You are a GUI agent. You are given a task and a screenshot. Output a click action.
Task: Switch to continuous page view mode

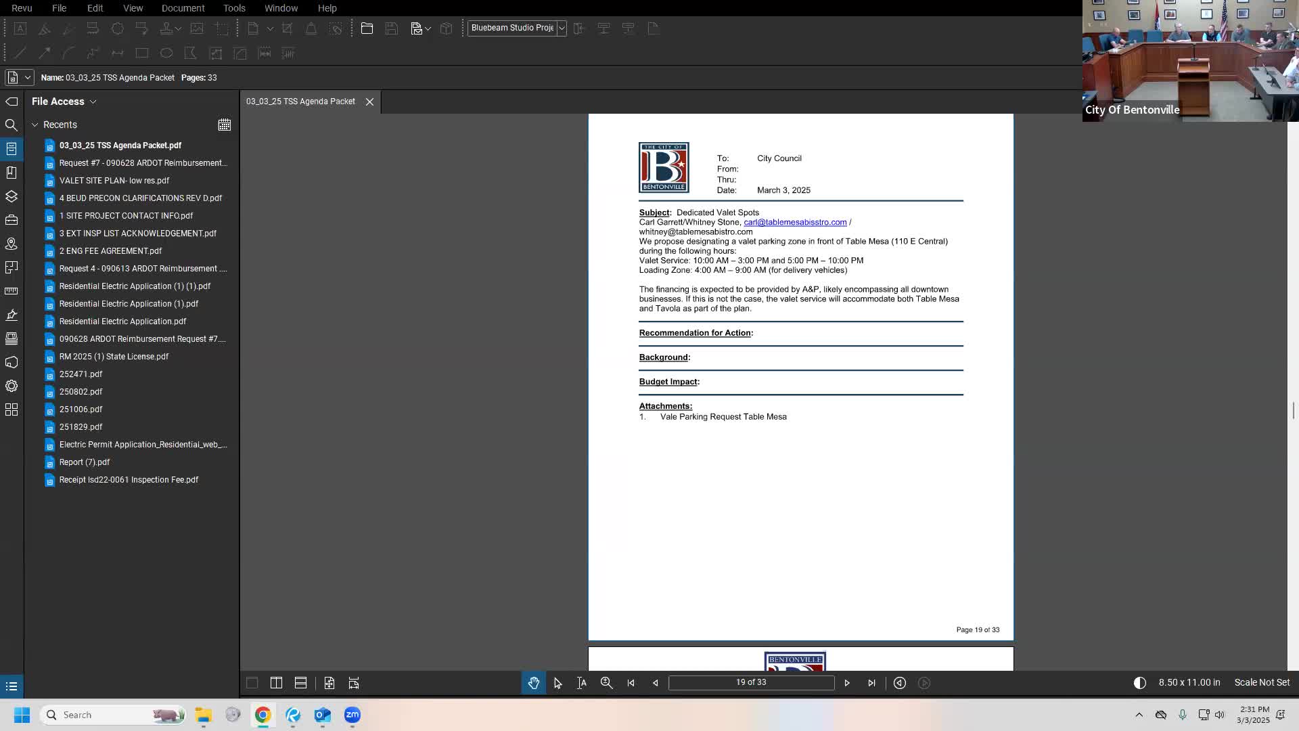click(301, 683)
